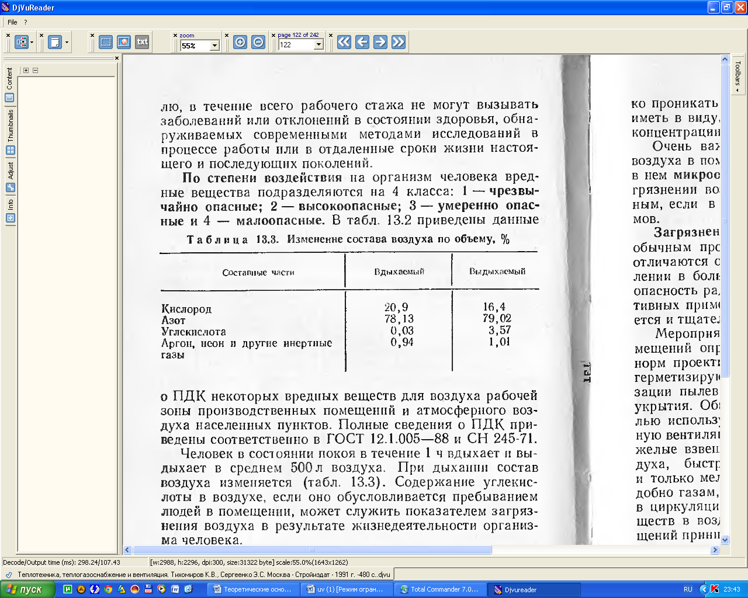
Task: Click the horizontal scrollbar right arrow
Action: (715, 550)
